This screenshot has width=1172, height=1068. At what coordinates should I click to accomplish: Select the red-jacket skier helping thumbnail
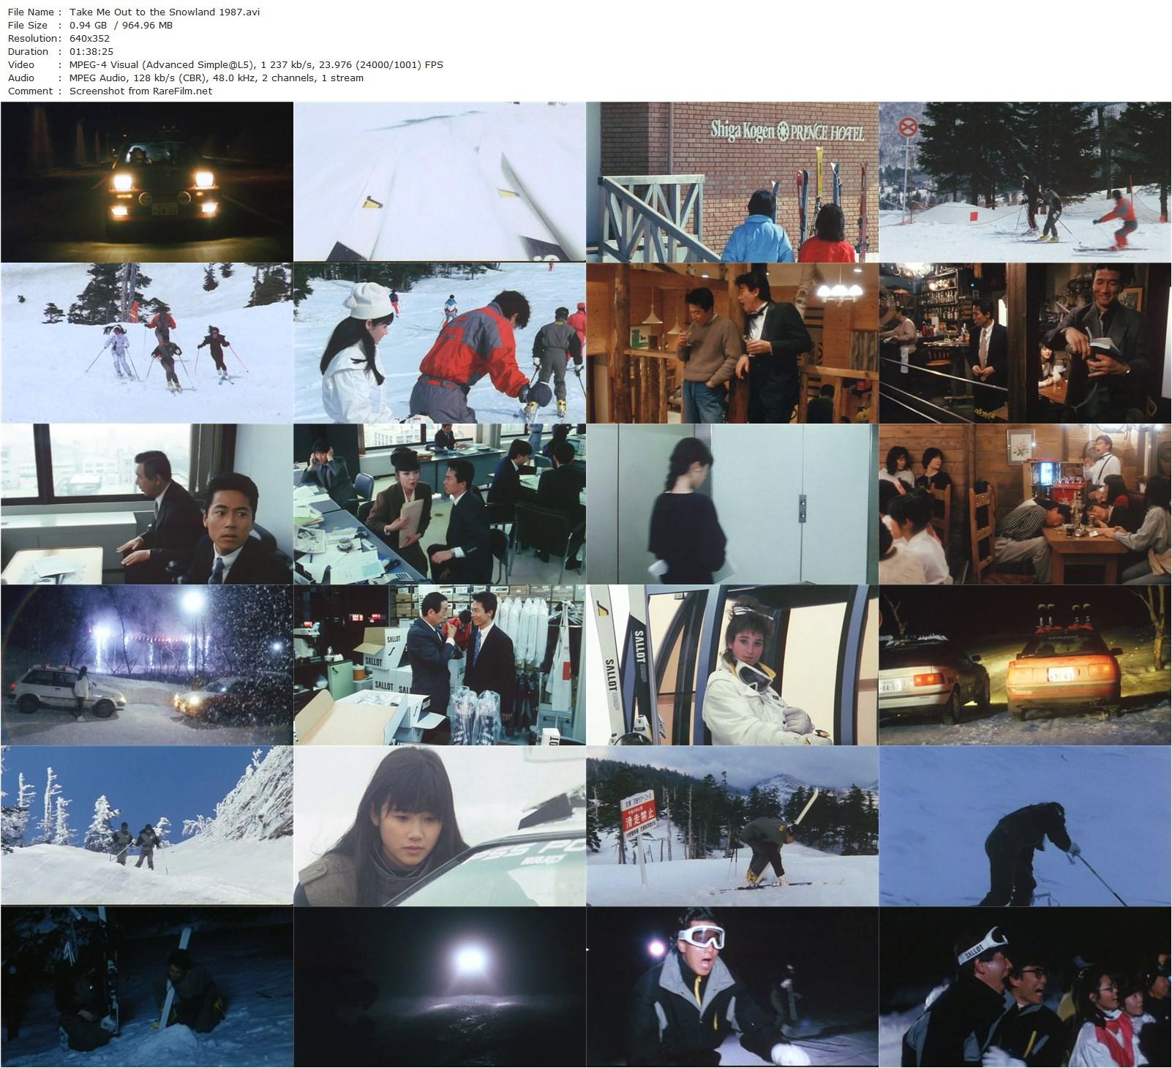click(x=439, y=344)
